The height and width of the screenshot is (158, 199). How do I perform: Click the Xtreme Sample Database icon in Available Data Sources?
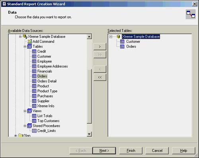tap(25, 36)
